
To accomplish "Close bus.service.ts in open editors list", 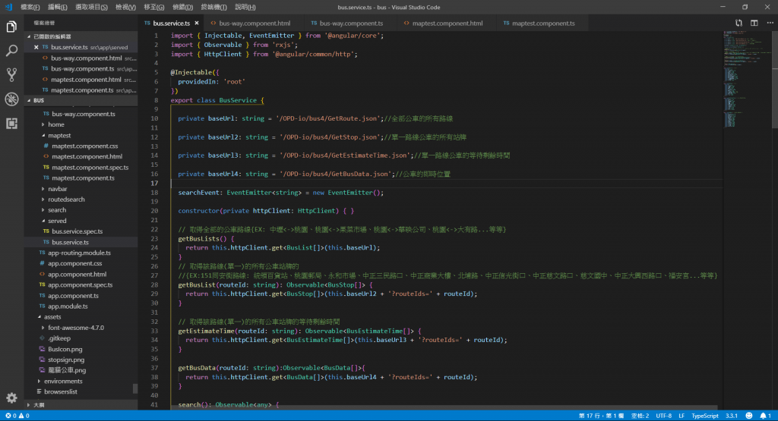I will pos(36,47).
